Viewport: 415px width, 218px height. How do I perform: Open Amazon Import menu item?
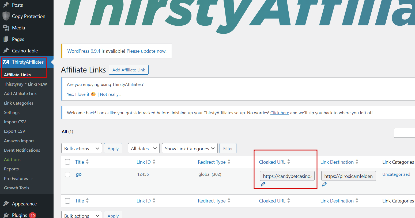pos(19,141)
